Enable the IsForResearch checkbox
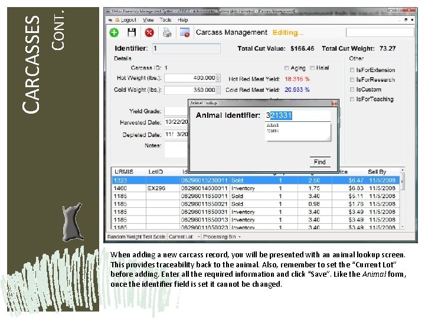The height and width of the screenshot is (318, 425). tap(352, 79)
